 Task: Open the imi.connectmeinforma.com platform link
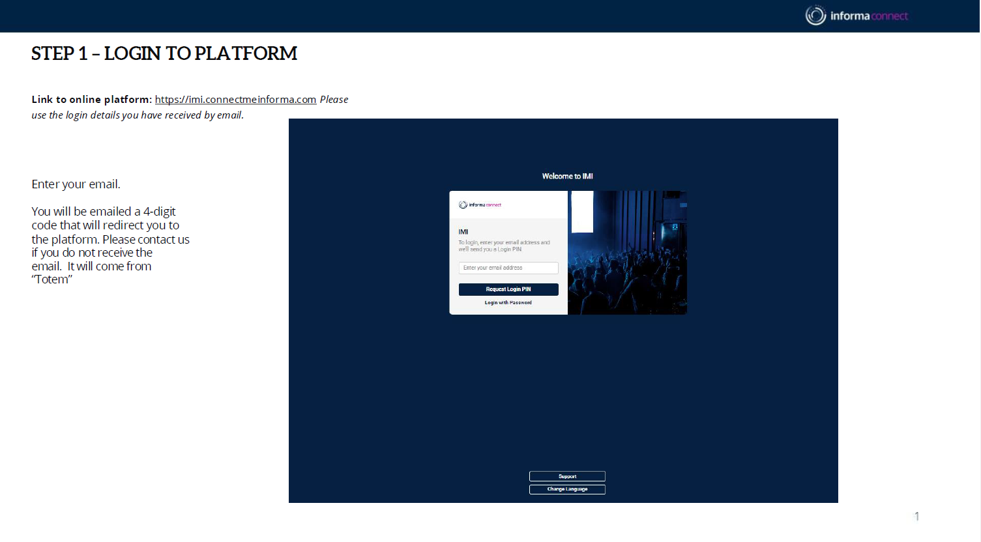click(x=235, y=100)
